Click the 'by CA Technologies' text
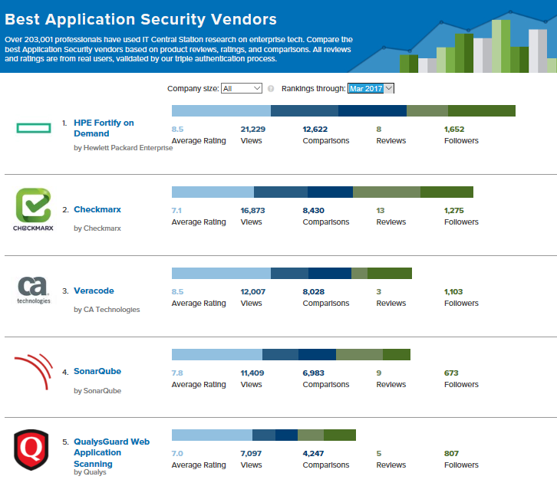 107,310
